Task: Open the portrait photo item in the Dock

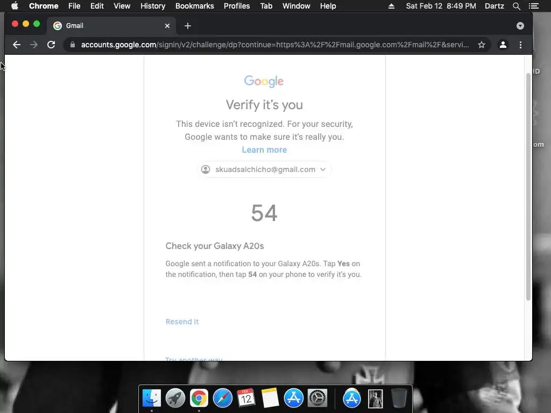Action: (375, 398)
